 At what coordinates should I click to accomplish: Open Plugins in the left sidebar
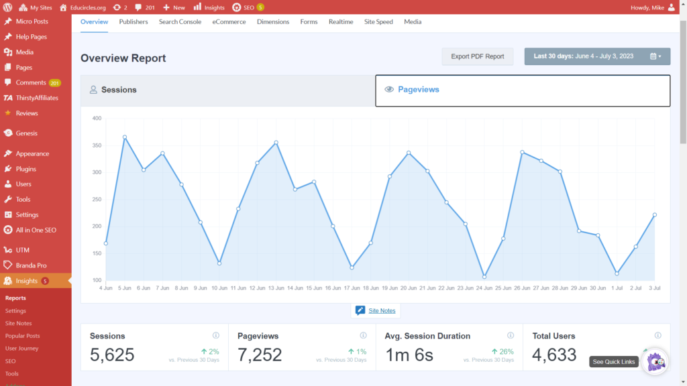pos(26,169)
